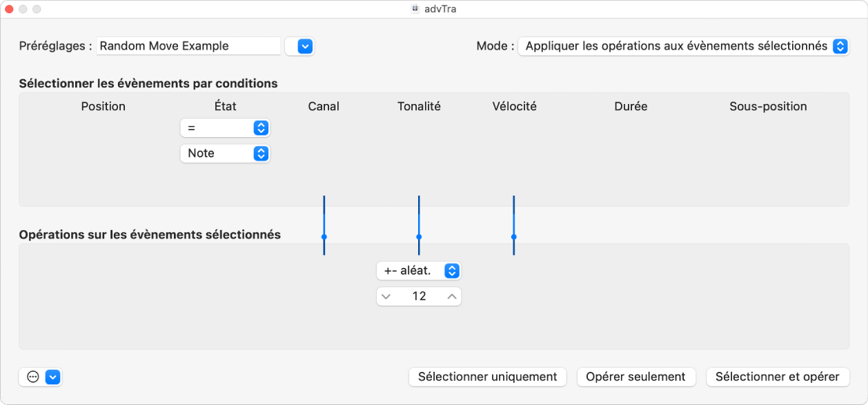868x405 pixels.
Task: Grab the Canal connector slider handle
Action: [324, 238]
